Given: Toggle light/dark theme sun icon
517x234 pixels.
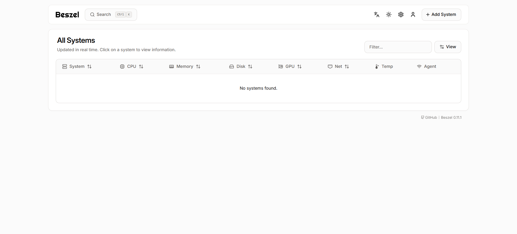Looking at the screenshot, I should pyautogui.click(x=389, y=15).
